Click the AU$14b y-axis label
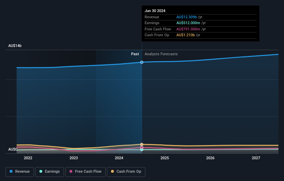 [15, 46]
